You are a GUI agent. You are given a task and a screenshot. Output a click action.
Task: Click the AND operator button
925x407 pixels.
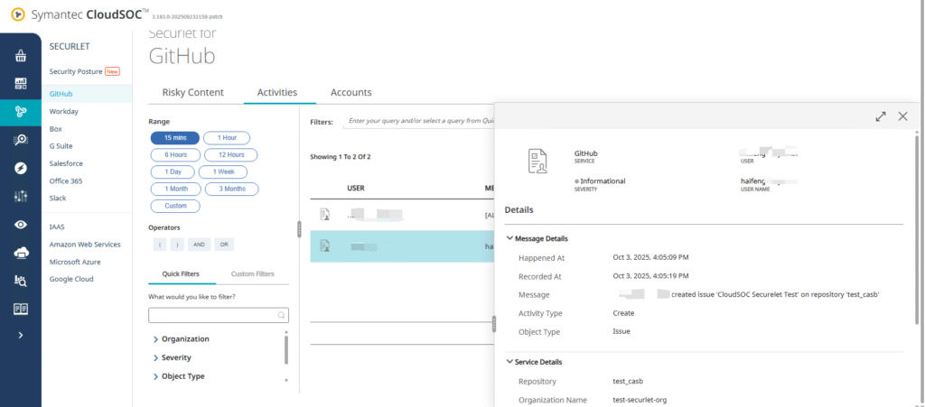pos(200,245)
